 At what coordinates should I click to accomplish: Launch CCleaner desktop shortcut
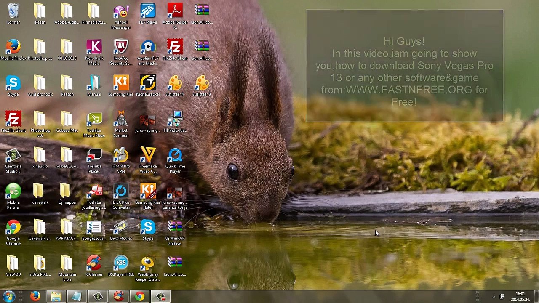tap(94, 266)
